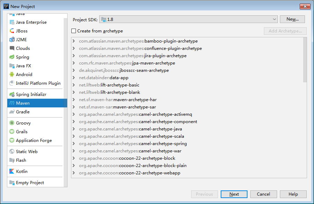Pick the Gradle elephant icon
The height and width of the screenshot is (204, 314).
pyautogui.click(x=12, y=112)
